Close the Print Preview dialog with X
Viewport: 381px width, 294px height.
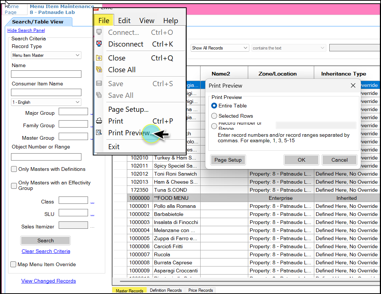point(353,85)
